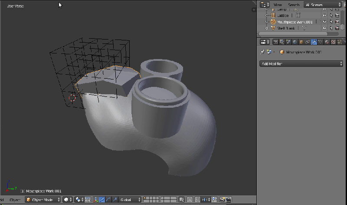Open the outliner View menu
The height and width of the screenshot is (205, 347).
tap(278, 5)
